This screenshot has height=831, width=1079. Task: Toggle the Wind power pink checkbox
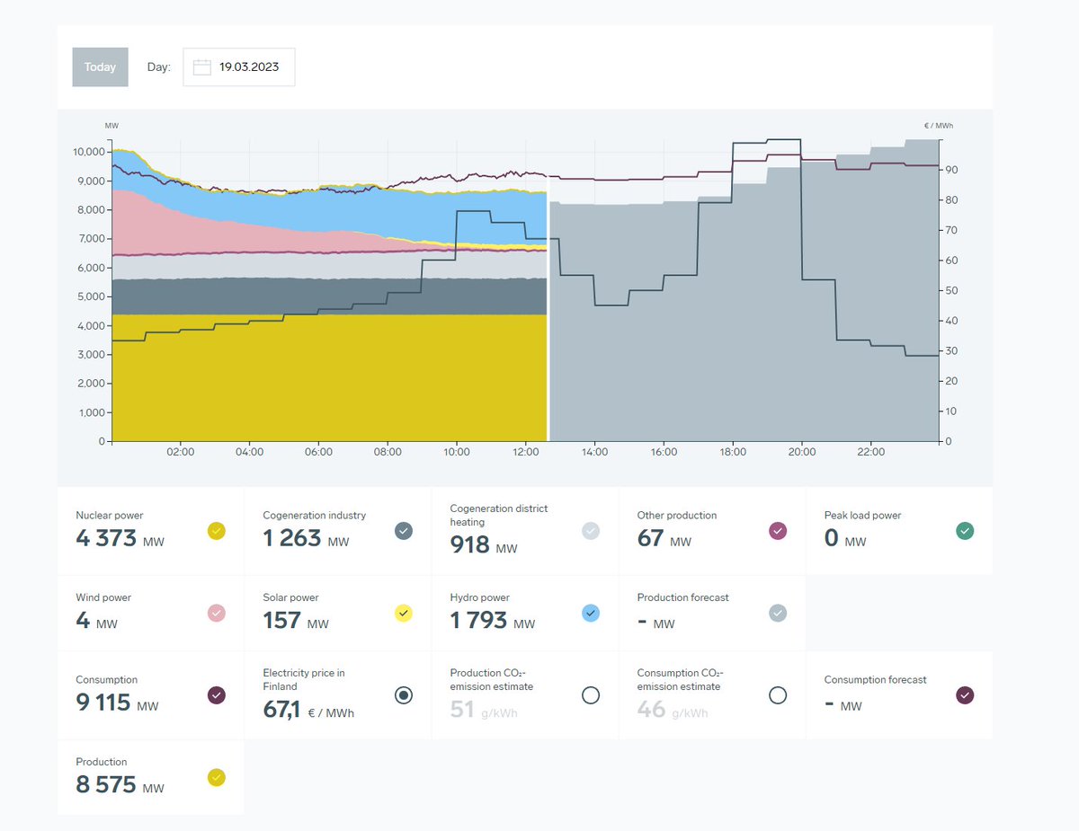[x=216, y=613]
